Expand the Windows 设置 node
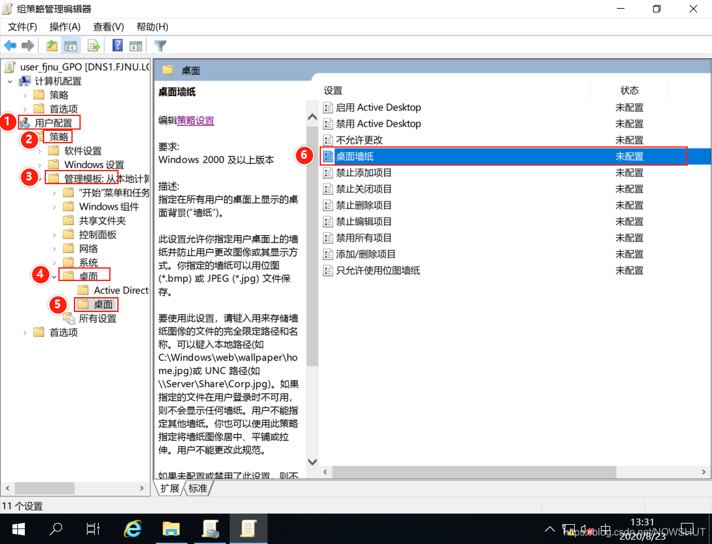This screenshot has height=544, width=712. pos(40,165)
